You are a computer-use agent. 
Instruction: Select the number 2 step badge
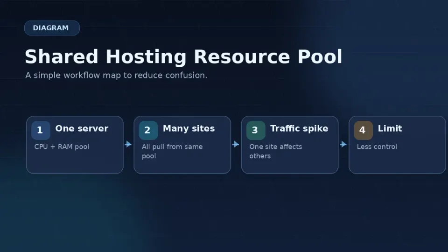click(148, 130)
